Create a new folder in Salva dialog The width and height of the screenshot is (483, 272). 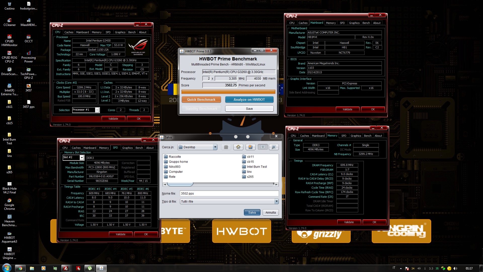250,147
